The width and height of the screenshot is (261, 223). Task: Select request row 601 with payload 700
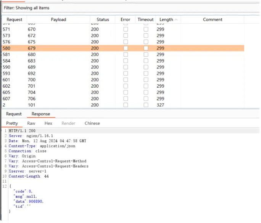coord(123,80)
